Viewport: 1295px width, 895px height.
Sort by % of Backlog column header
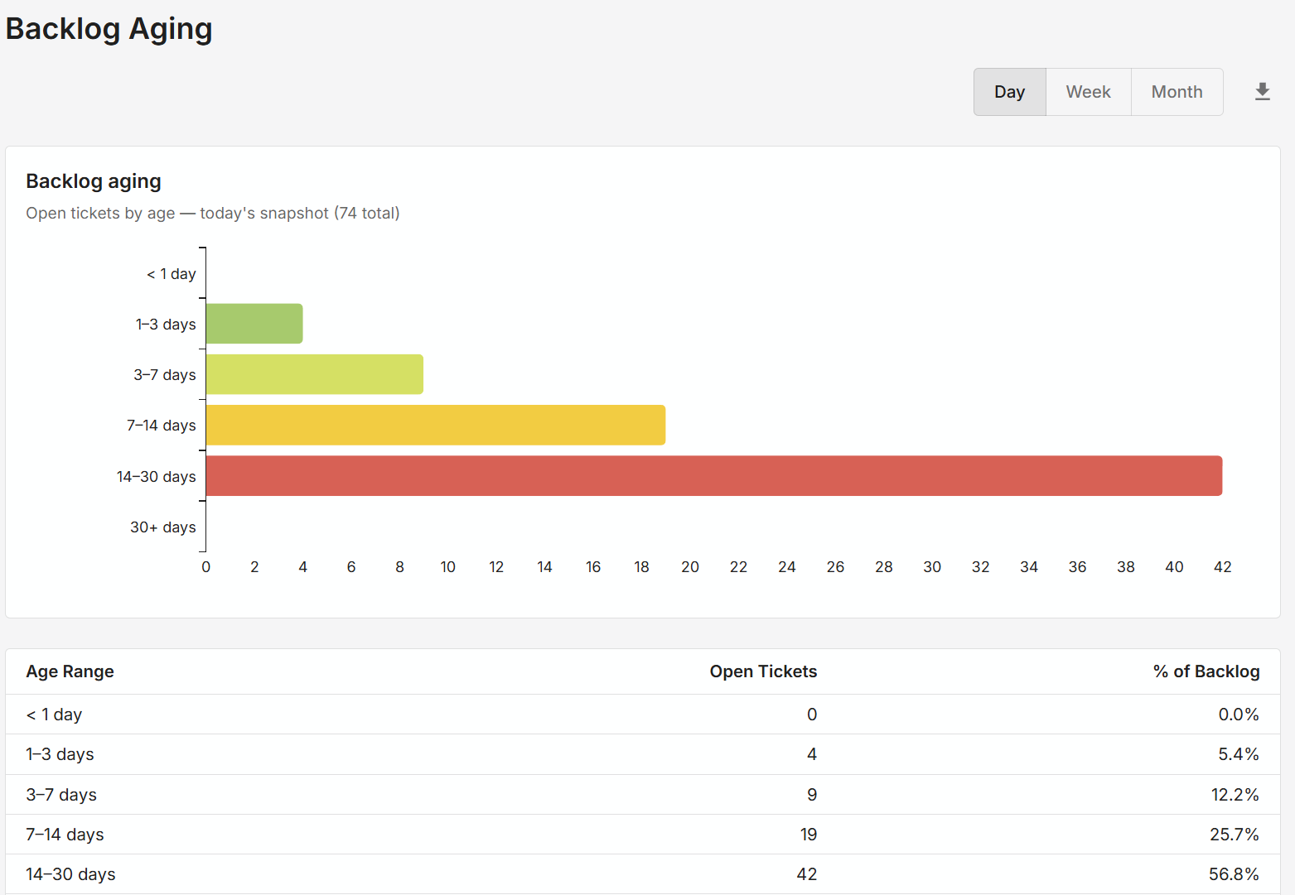coord(1206,671)
